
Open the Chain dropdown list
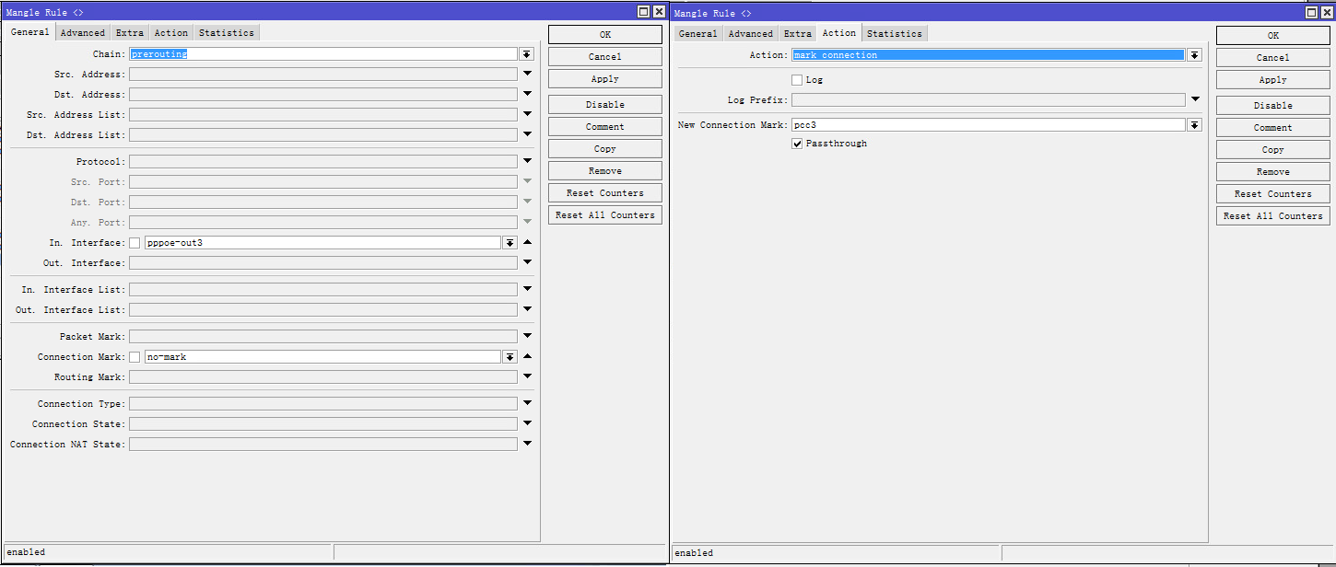coord(526,54)
